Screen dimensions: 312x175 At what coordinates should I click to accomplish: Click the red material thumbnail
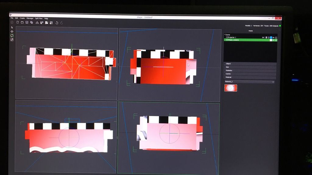coord(231,88)
